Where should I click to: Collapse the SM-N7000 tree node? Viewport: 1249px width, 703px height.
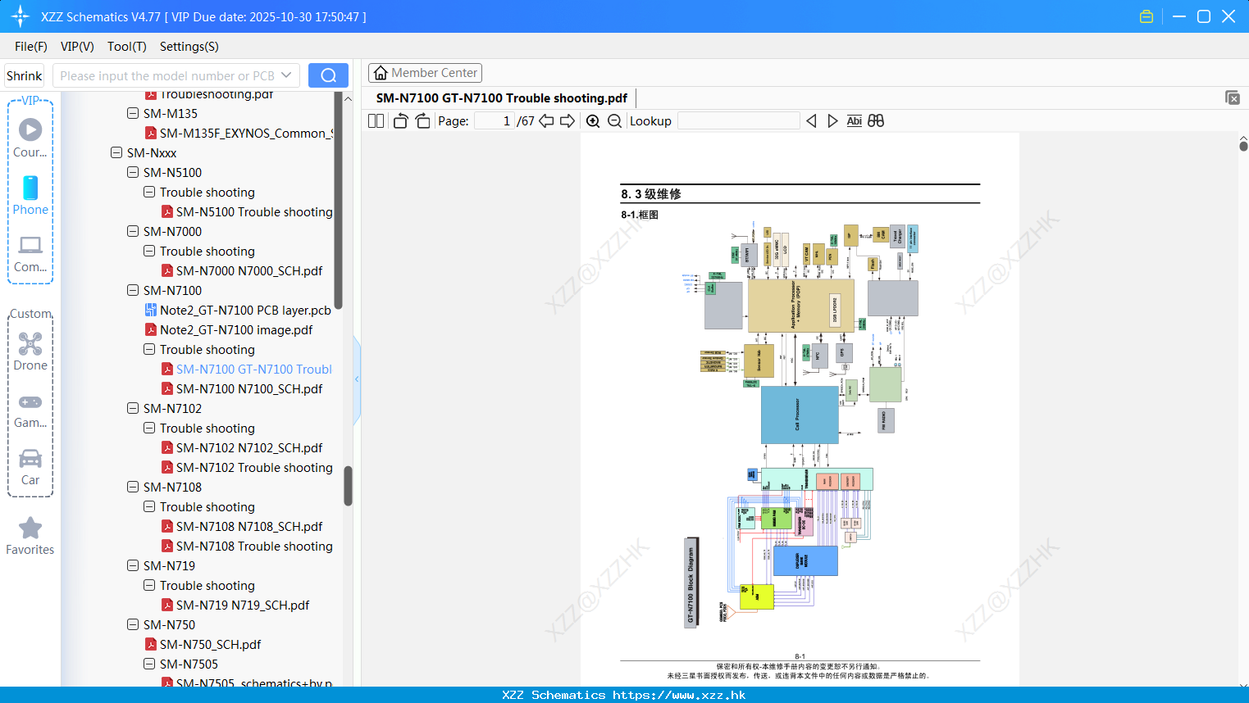pyautogui.click(x=133, y=231)
